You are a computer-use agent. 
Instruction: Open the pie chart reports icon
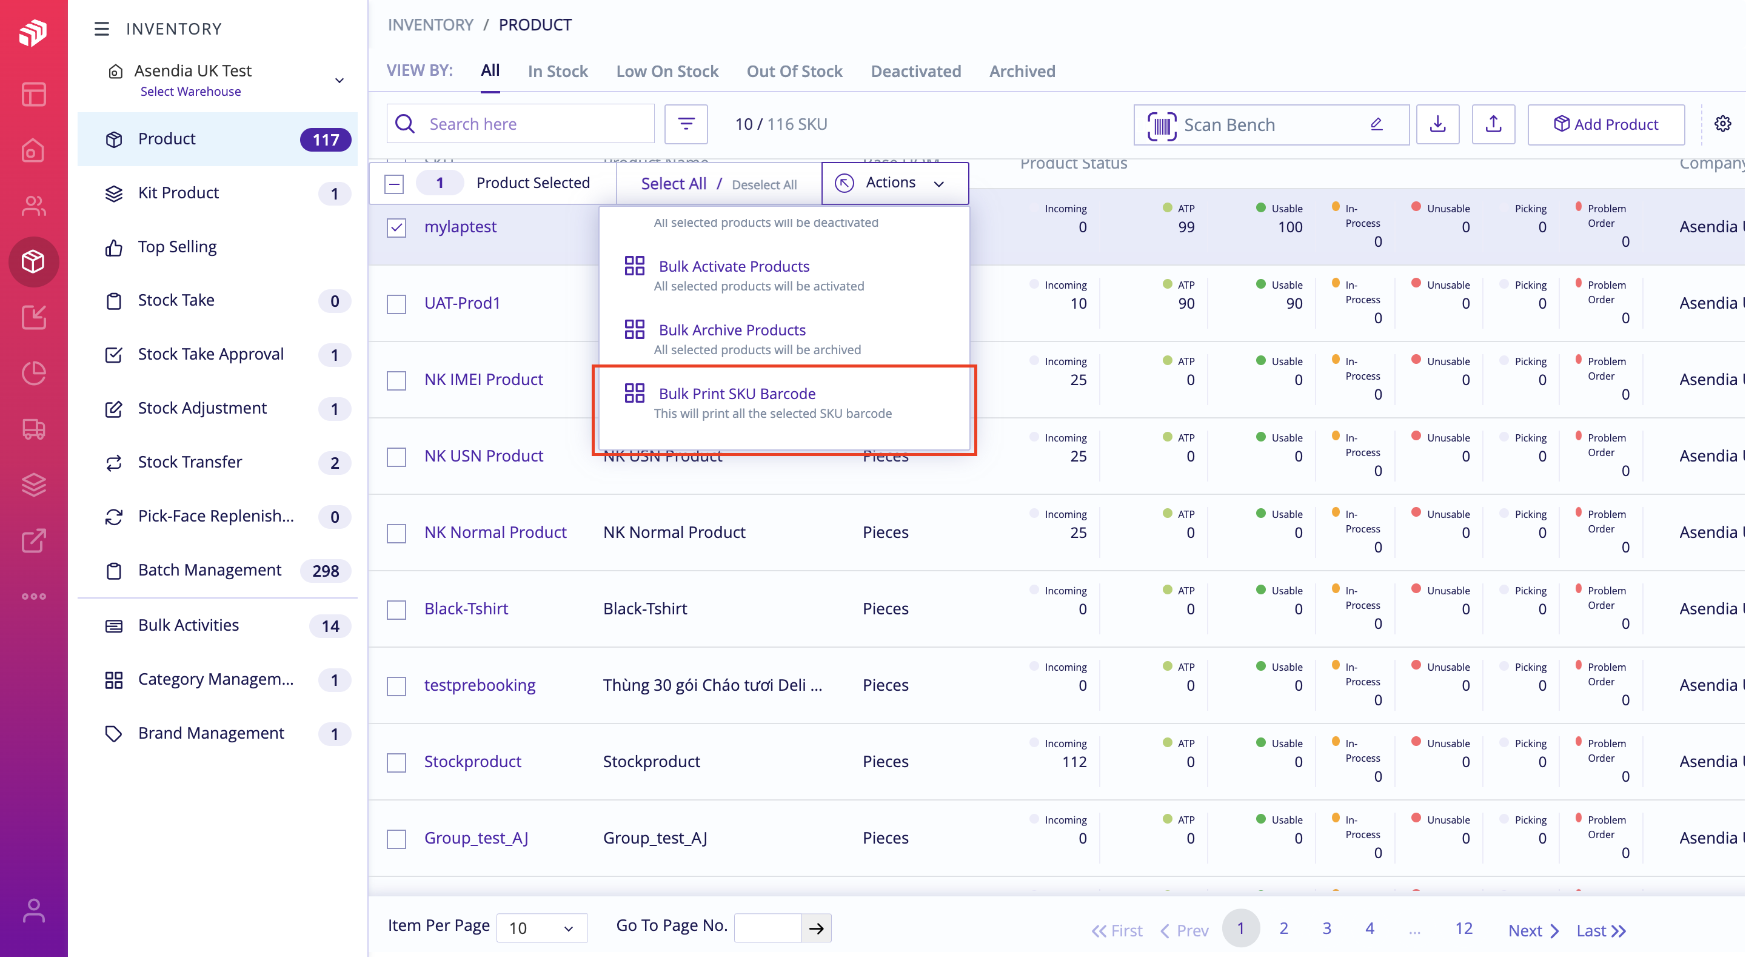pyautogui.click(x=33, y=373)
